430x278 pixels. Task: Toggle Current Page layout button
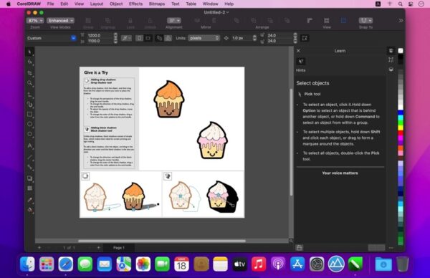tap(168, 38)
